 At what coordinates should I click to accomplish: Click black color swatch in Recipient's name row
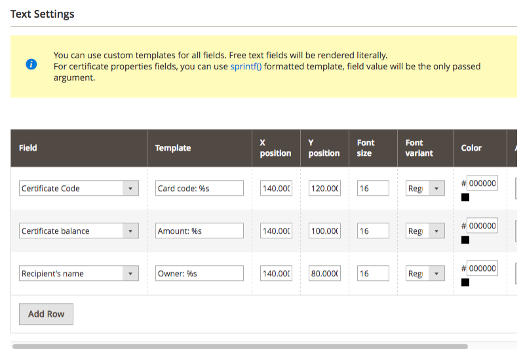tap(465, 282)
